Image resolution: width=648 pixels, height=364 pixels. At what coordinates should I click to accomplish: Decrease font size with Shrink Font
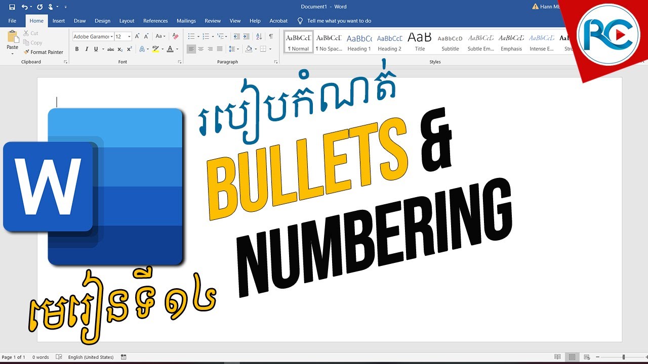[x=146, y=36]
